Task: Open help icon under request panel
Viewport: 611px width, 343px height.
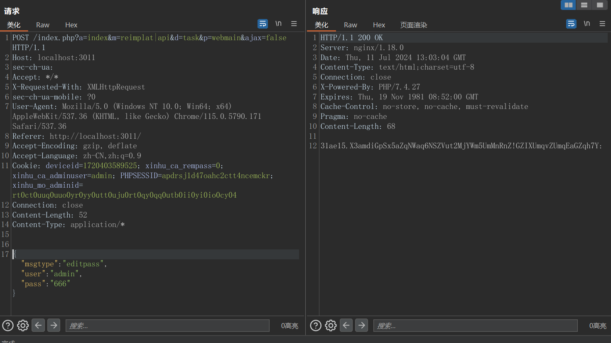Action: coord(8,326)
